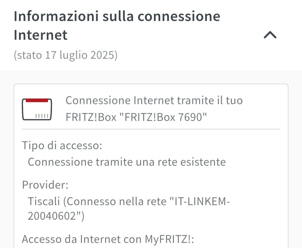This screenshot has width=302, height=248.
Task: Click the LED indicators on the router icon
Action: point(42,116)
